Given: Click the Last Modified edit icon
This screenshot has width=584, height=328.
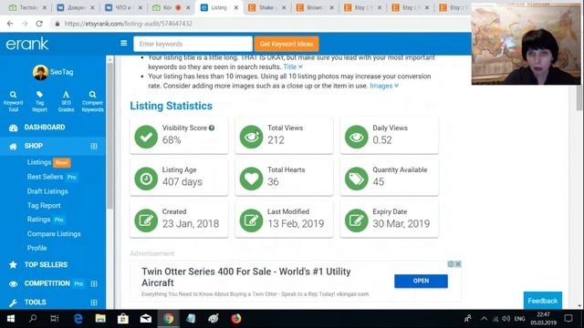Looking at the screenshot, I should pyautogui.click(x=251, y=220).
